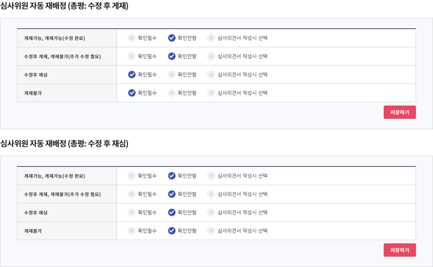The image size is (433, 267).
Task: Set standalone 게재불가 to 심사의견서 선택 under 수정 후 게재
Action: (211, 93)
